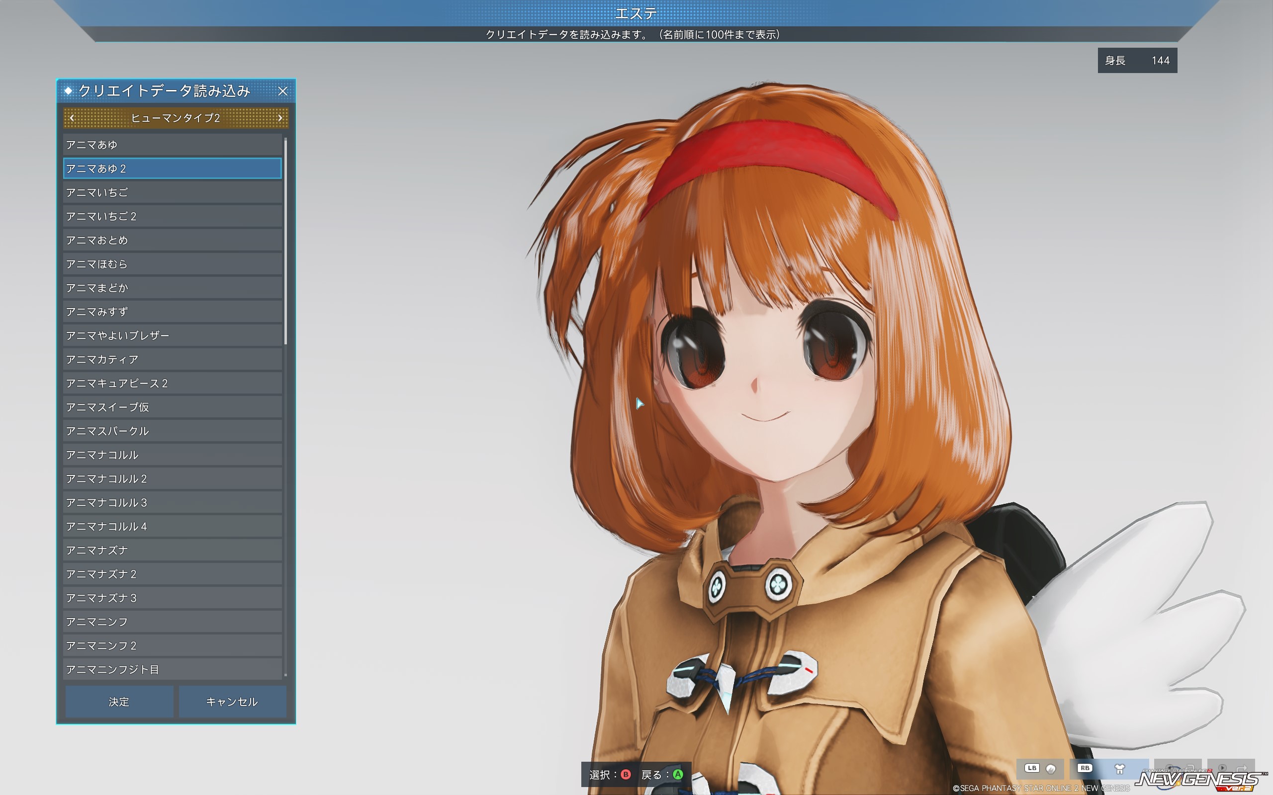1273x795 pixels.
Task: Select the アニマナズナ 3 entry
Action: 173,598
